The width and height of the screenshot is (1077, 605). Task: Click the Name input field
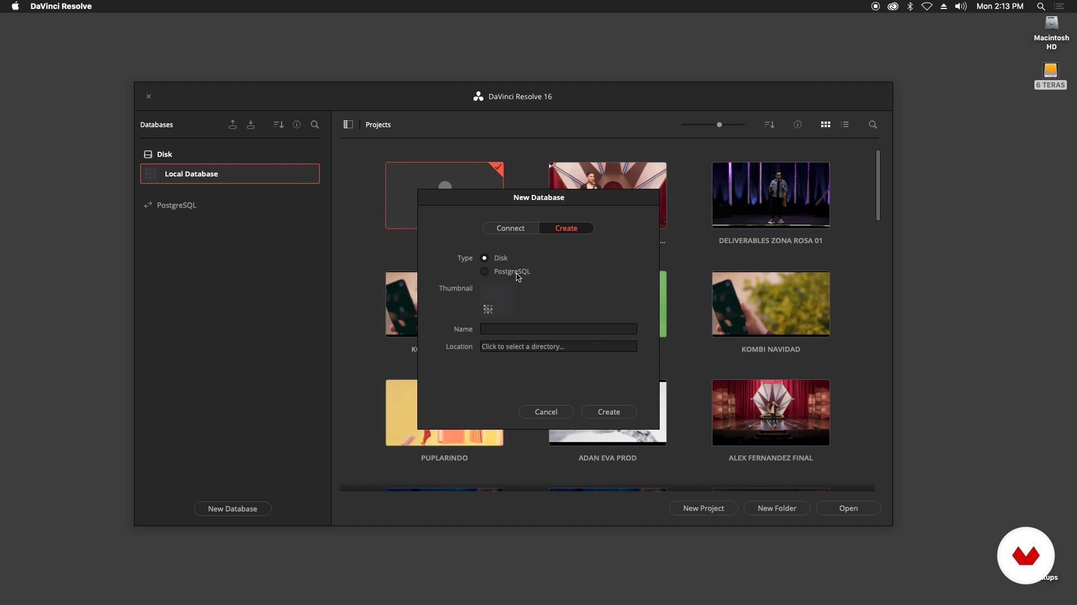pyautogui.click(x=558, y=329)
